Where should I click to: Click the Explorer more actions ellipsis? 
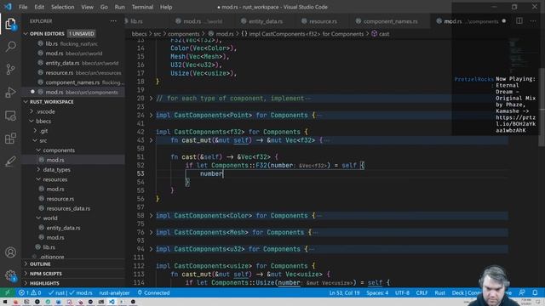click(x=113, y=21)
